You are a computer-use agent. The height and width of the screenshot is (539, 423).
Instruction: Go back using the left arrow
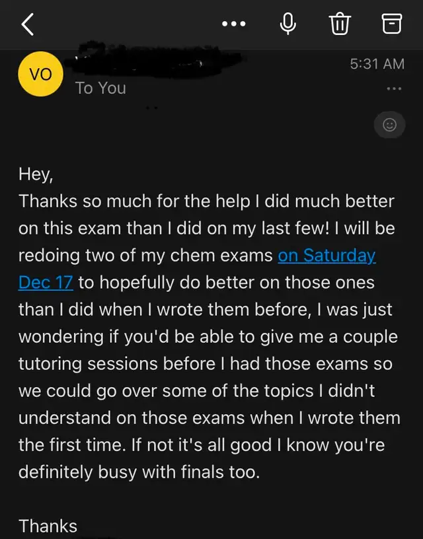[28, 24]
